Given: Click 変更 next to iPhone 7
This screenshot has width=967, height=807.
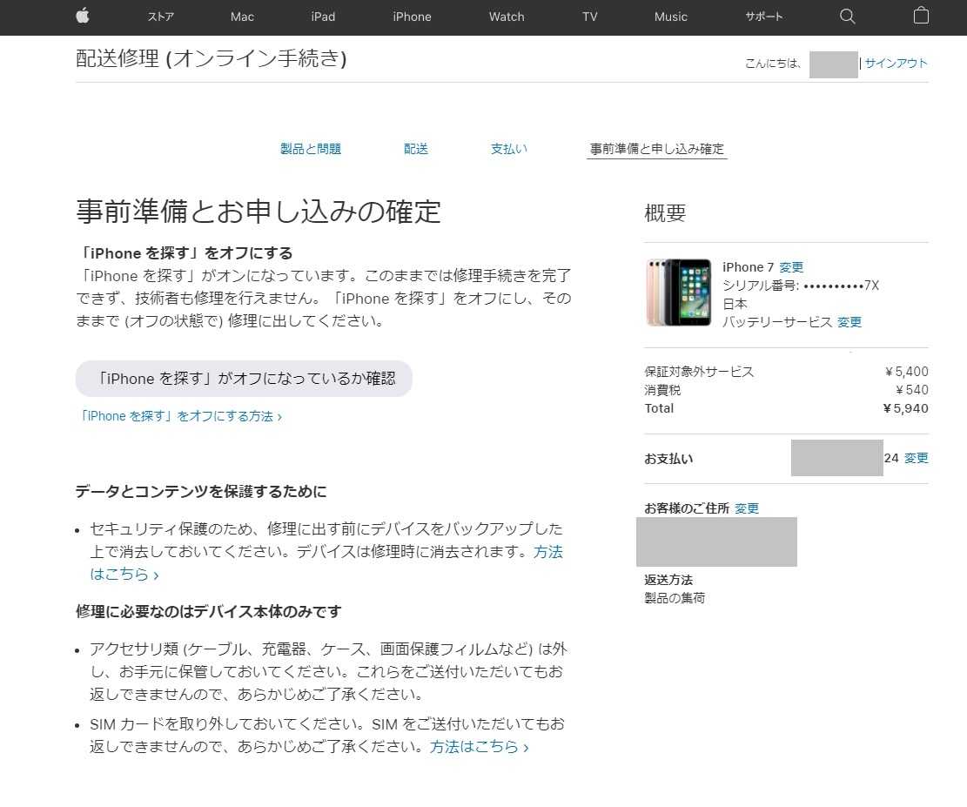Looking at the screenshot, I should click(x=791, y=267).
